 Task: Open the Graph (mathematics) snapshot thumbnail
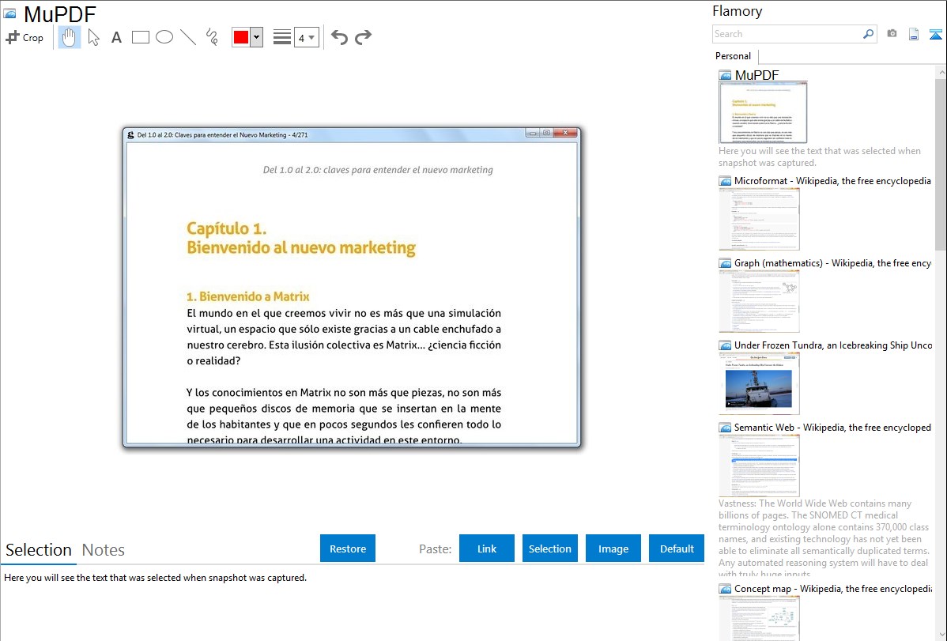[x=759, y=301]
